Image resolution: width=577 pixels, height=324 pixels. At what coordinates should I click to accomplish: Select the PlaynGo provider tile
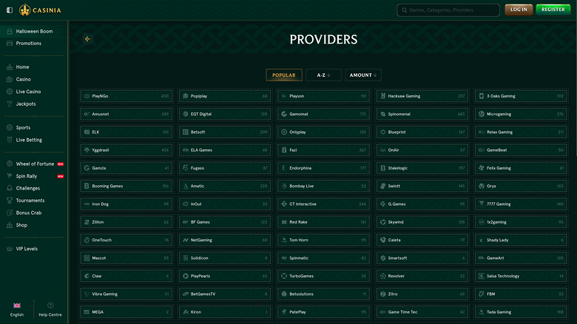126,96
